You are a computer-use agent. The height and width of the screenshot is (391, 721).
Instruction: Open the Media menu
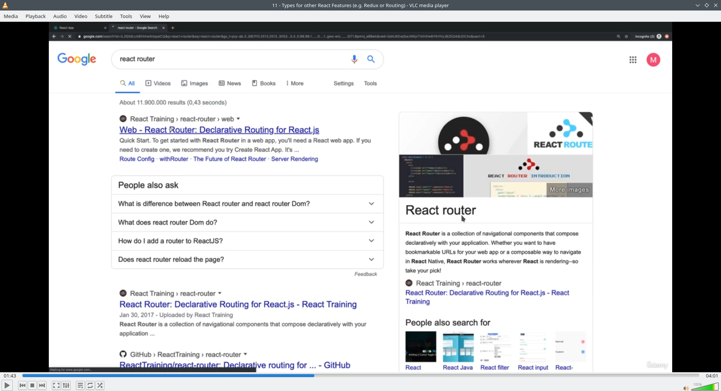pyautogui.click(x=11, y=16)
